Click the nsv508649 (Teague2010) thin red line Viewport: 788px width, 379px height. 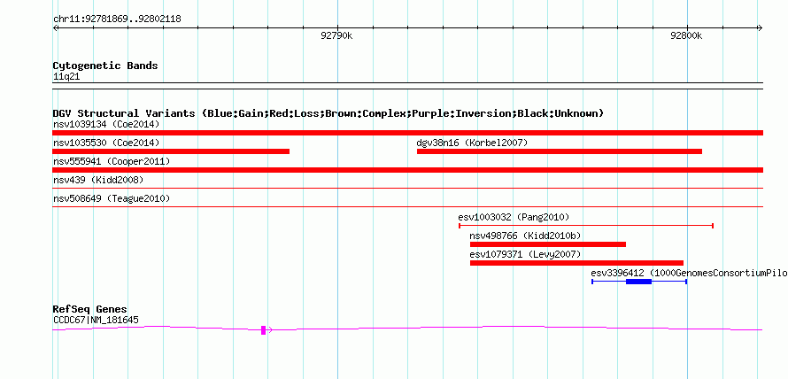407,206
